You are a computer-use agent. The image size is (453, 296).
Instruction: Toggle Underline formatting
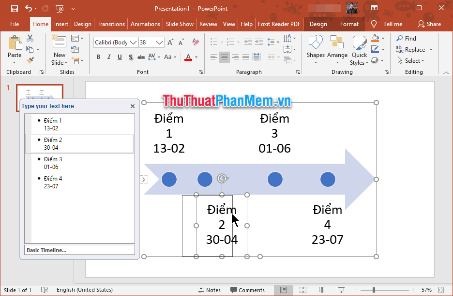point(120,57)
